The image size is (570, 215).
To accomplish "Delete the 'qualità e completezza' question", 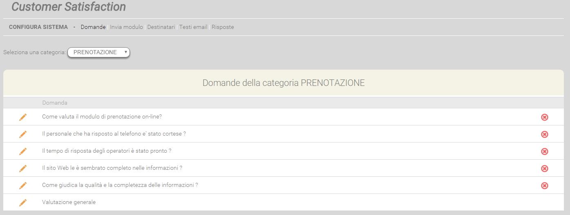I will (545, 186).
